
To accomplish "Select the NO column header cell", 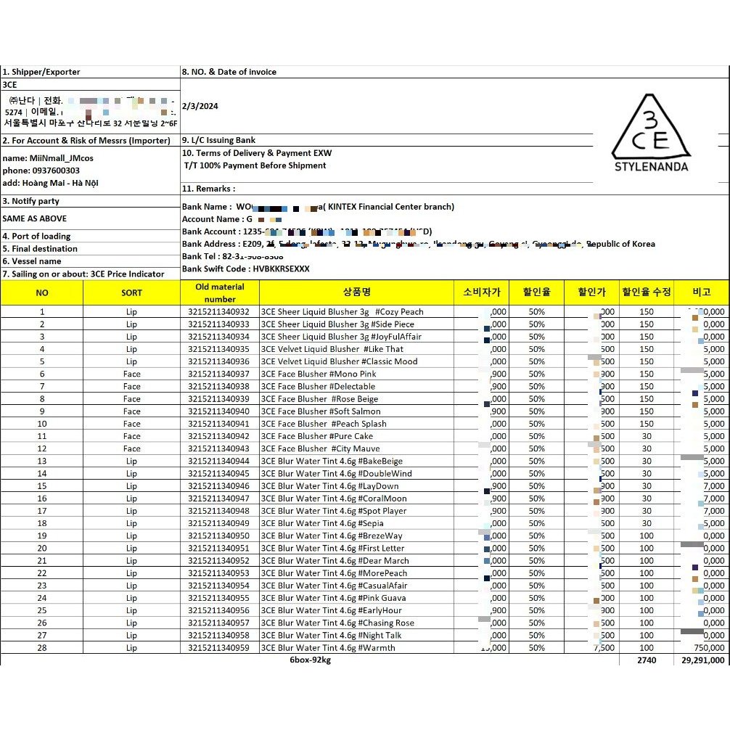I will [x=42, y=293].
